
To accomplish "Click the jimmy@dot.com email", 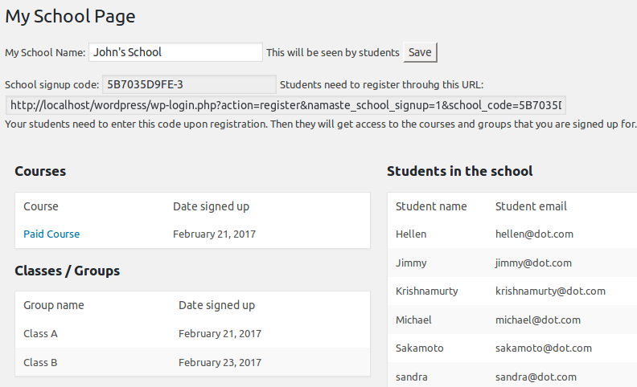I will [533, 263].
